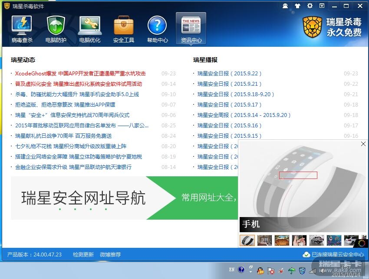Open the 病毒查杀 virus scan section
The width and height of the screenshot is (369, 279).
(x=22, y=29)
